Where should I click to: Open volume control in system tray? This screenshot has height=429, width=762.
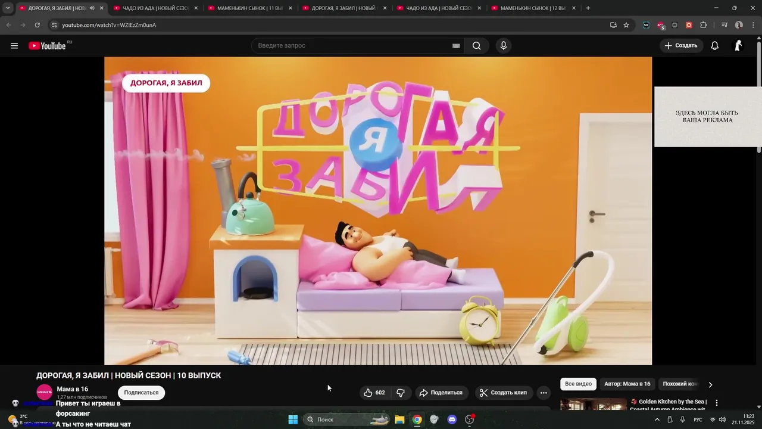722,419
